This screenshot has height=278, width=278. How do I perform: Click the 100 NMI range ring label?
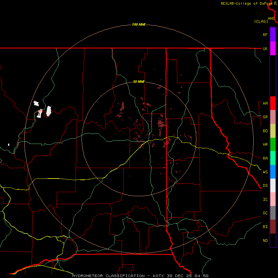(x=139, y=24)
